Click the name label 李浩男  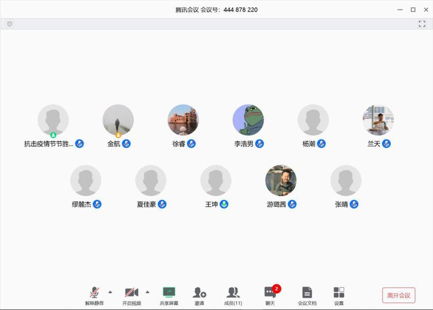(x=244, y=144)
